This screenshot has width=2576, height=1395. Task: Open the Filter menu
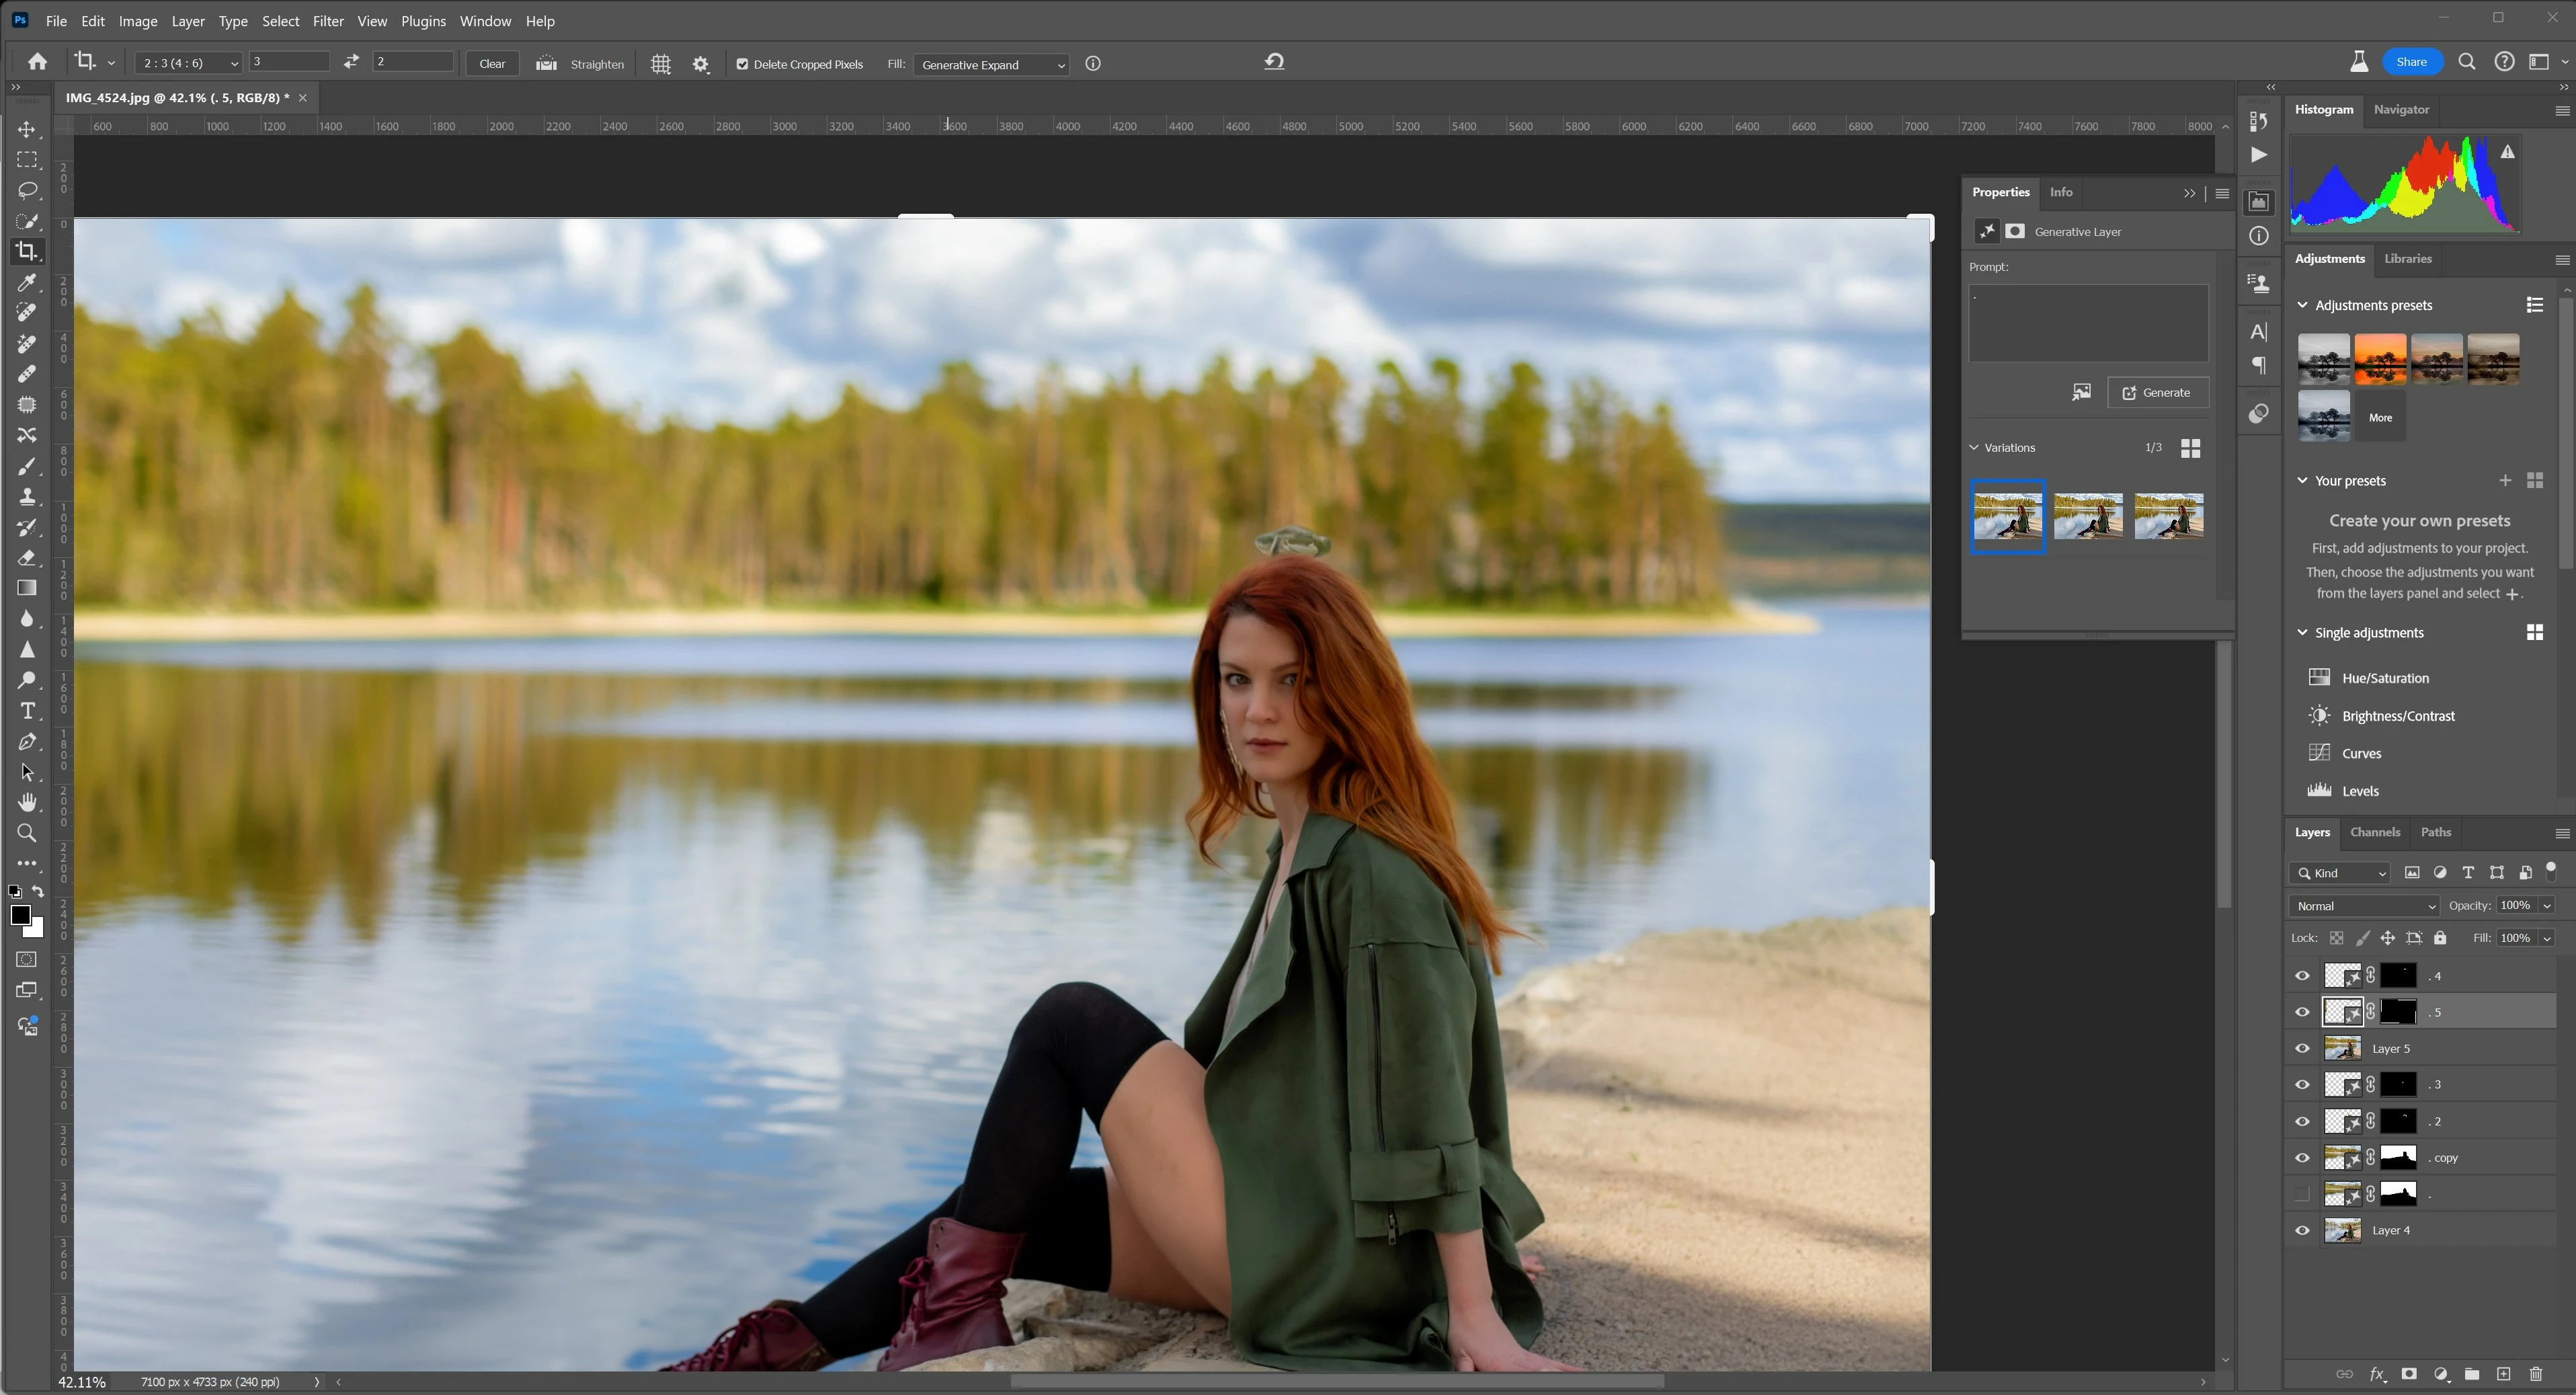pyautogui.click(x=327, y=21)
